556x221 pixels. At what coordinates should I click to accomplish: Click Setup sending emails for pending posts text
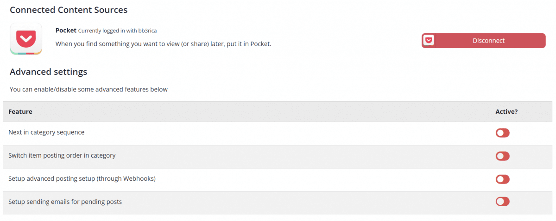(x=65, y=202)
